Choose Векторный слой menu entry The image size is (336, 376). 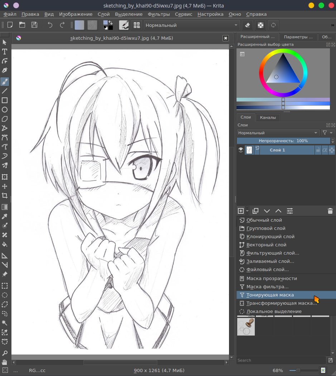(x=286, y=245)
